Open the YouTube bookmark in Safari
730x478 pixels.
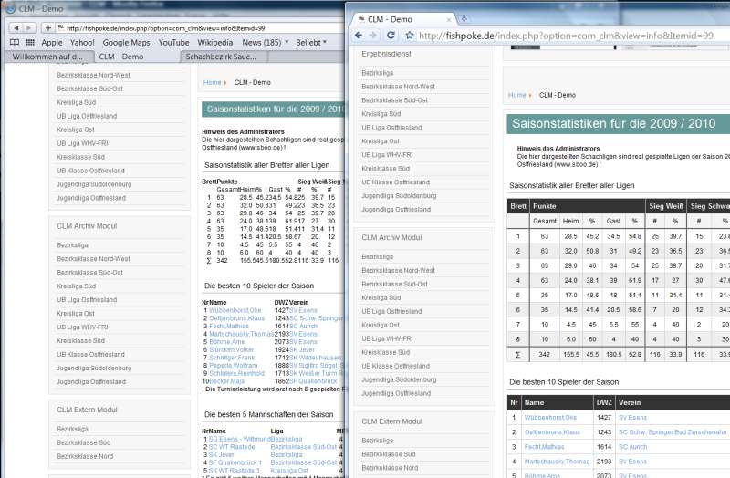point(173,42)
